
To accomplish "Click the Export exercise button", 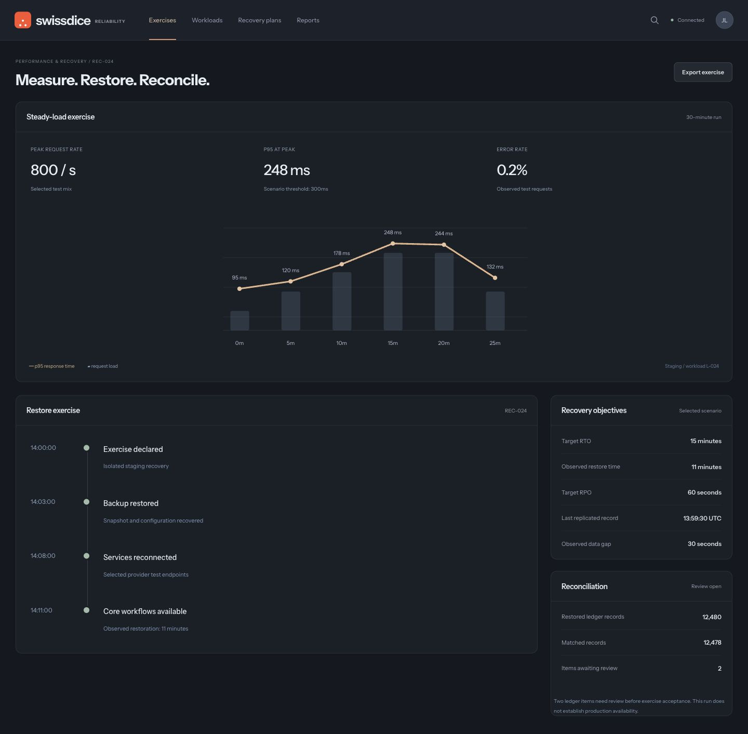I will coord(703,72).
